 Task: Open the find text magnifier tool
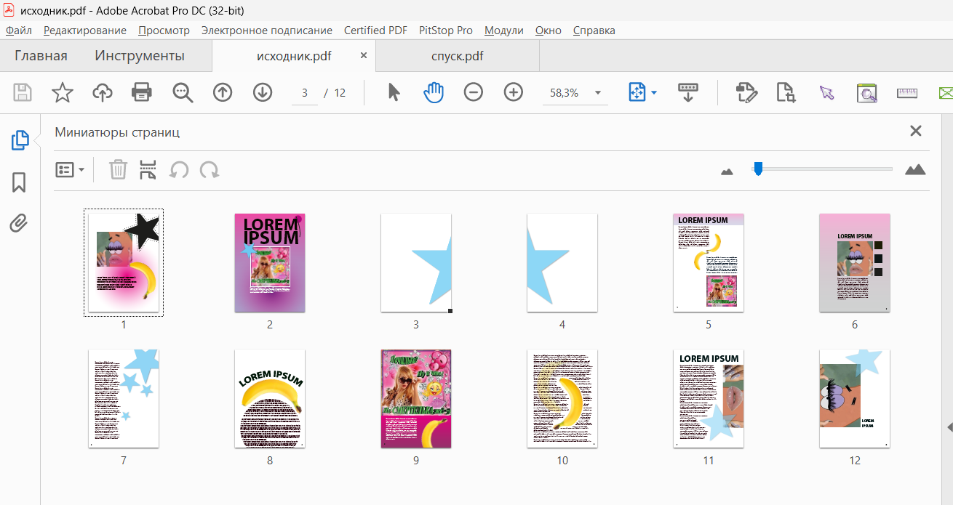tap(183, 92)
